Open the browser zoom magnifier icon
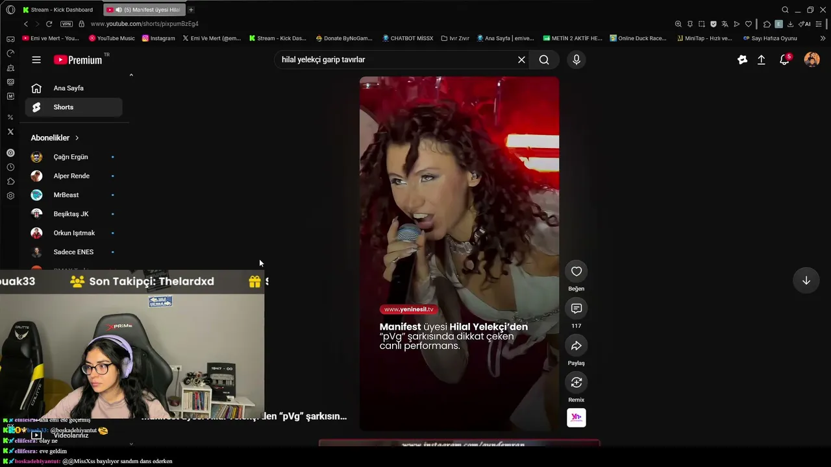Image resolution: width=831 pixels, height=467 pixels. coord(678,24)
